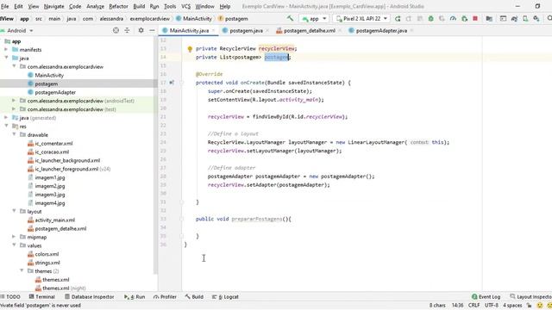
Task: Click the locate target icon in Project panel
Action: coord(116,31)
